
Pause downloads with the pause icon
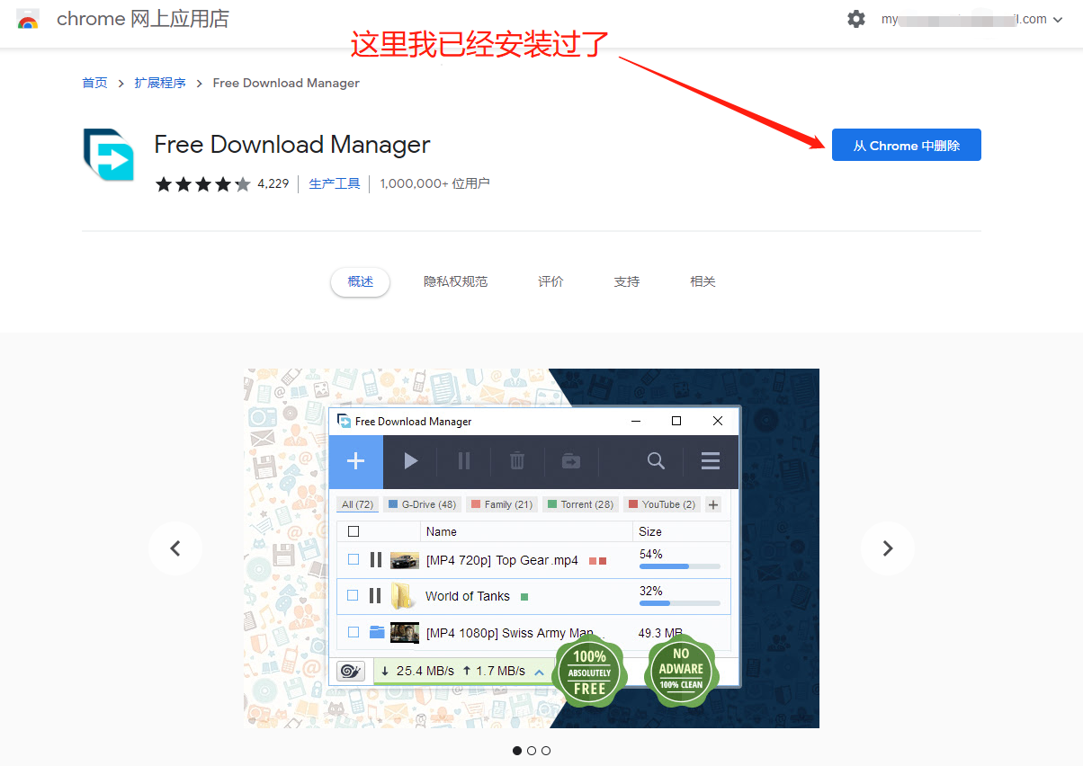[x=463, y=461]
